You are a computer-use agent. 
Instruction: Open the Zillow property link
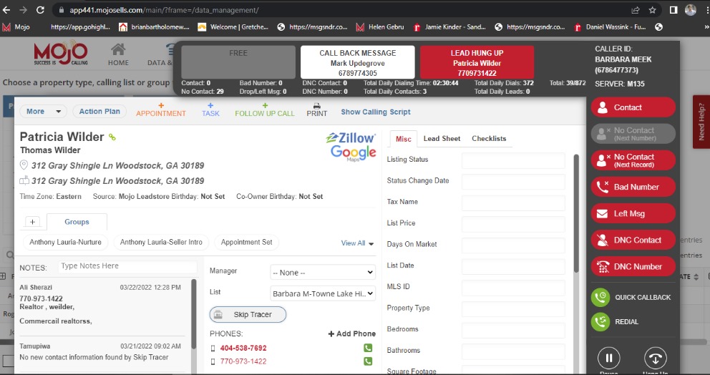point(350,137)
